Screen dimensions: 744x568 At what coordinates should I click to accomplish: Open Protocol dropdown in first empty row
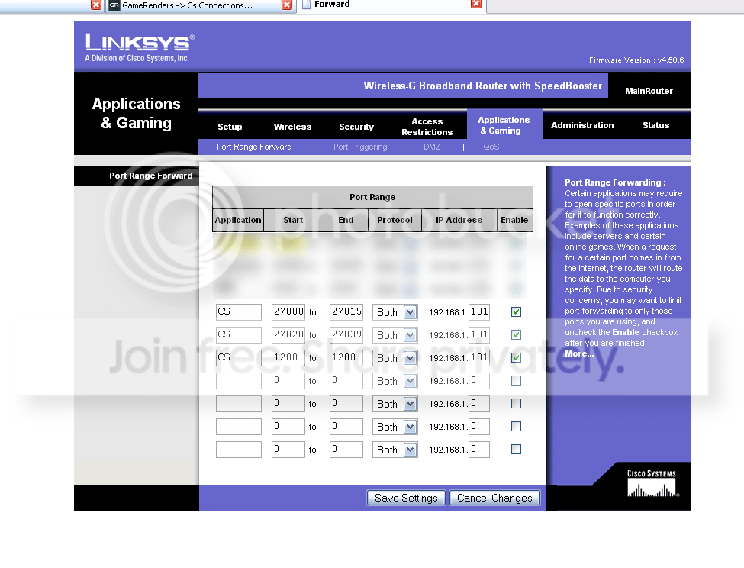coord(395,381)
